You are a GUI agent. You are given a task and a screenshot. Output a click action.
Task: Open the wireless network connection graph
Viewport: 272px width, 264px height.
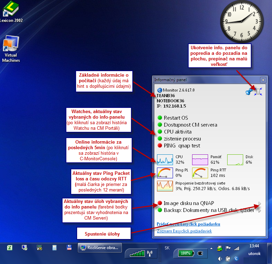click(x=165, y=186)
